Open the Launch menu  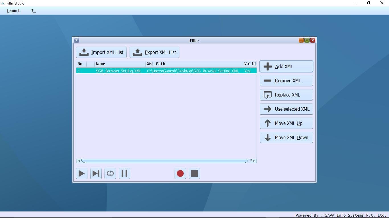pos(13,11)
